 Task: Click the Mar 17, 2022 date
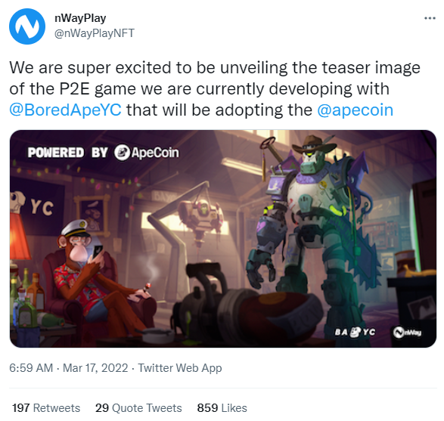pos(95,368)
